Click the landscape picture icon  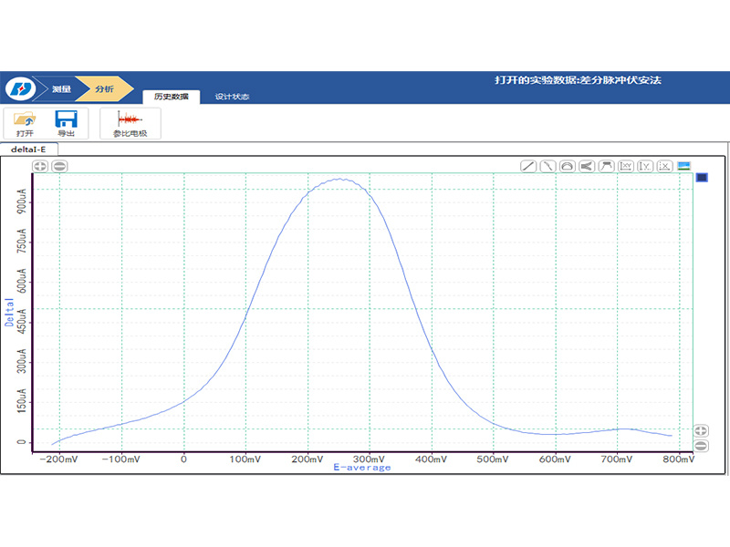pyautogui.click(x=683, y=166)
